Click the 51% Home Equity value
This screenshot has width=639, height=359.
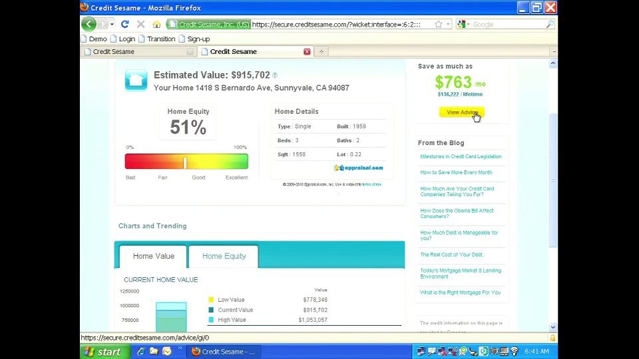coord(188,128)
